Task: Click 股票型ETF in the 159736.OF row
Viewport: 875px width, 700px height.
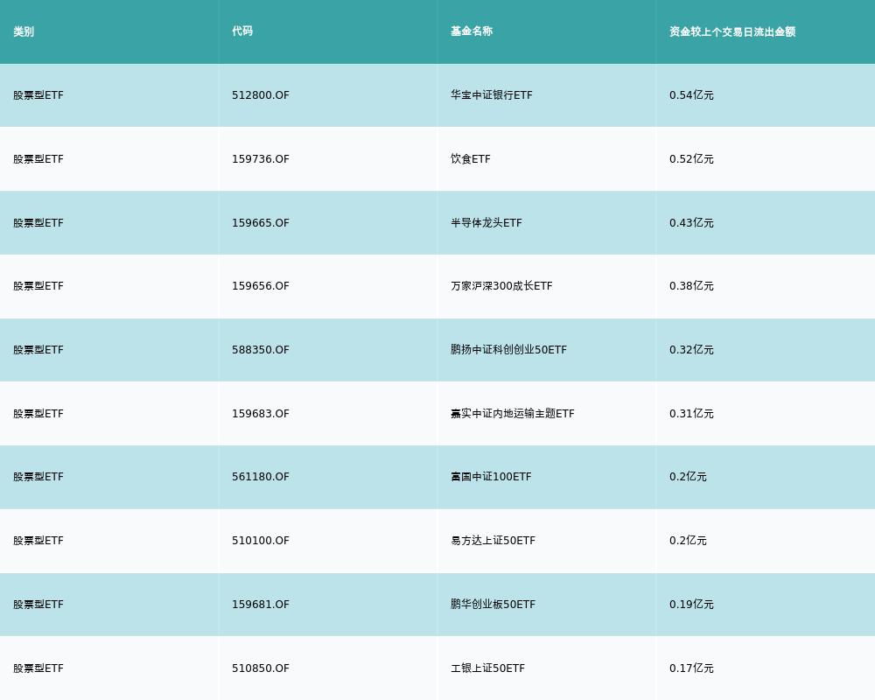Action: click(x=38, y=158)
